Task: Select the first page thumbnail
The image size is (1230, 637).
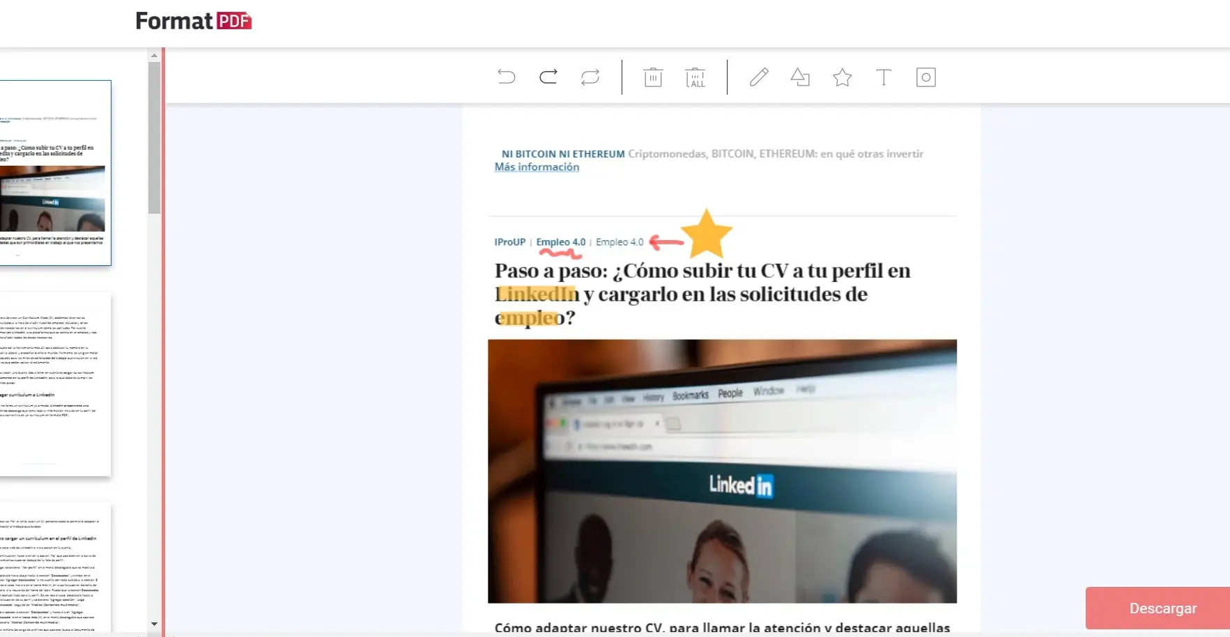Action: [x=56, y=173]
